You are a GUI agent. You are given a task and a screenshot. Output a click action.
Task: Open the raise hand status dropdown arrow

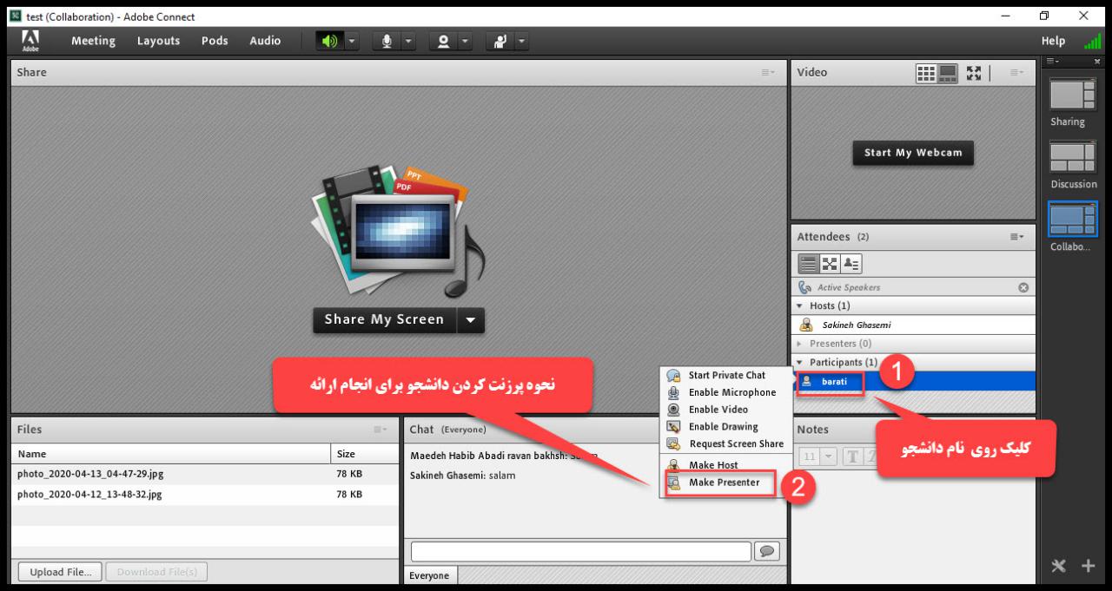522,41
